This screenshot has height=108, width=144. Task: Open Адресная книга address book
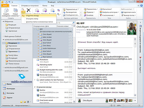click(x=128, y=12)
